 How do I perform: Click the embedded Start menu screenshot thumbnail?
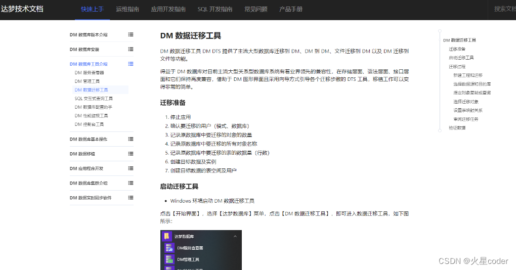pyautogui.click(x=201, y=250)
